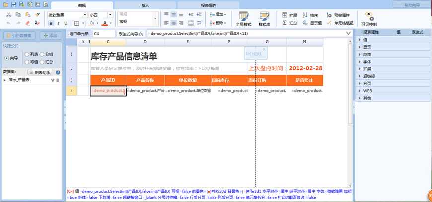Click the top vertical align icon
The height and width of the screenshot is (202, 432).
pyautogui.click(x=165, y=14)
